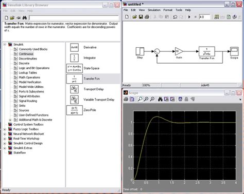This screenshot has height=194, width=244.
Task: Click New model icon in Library Browser toolbar
Action: 6,17
